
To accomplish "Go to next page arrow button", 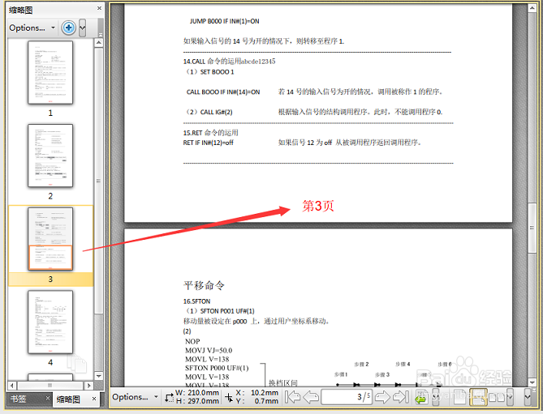I will [382, 397].
